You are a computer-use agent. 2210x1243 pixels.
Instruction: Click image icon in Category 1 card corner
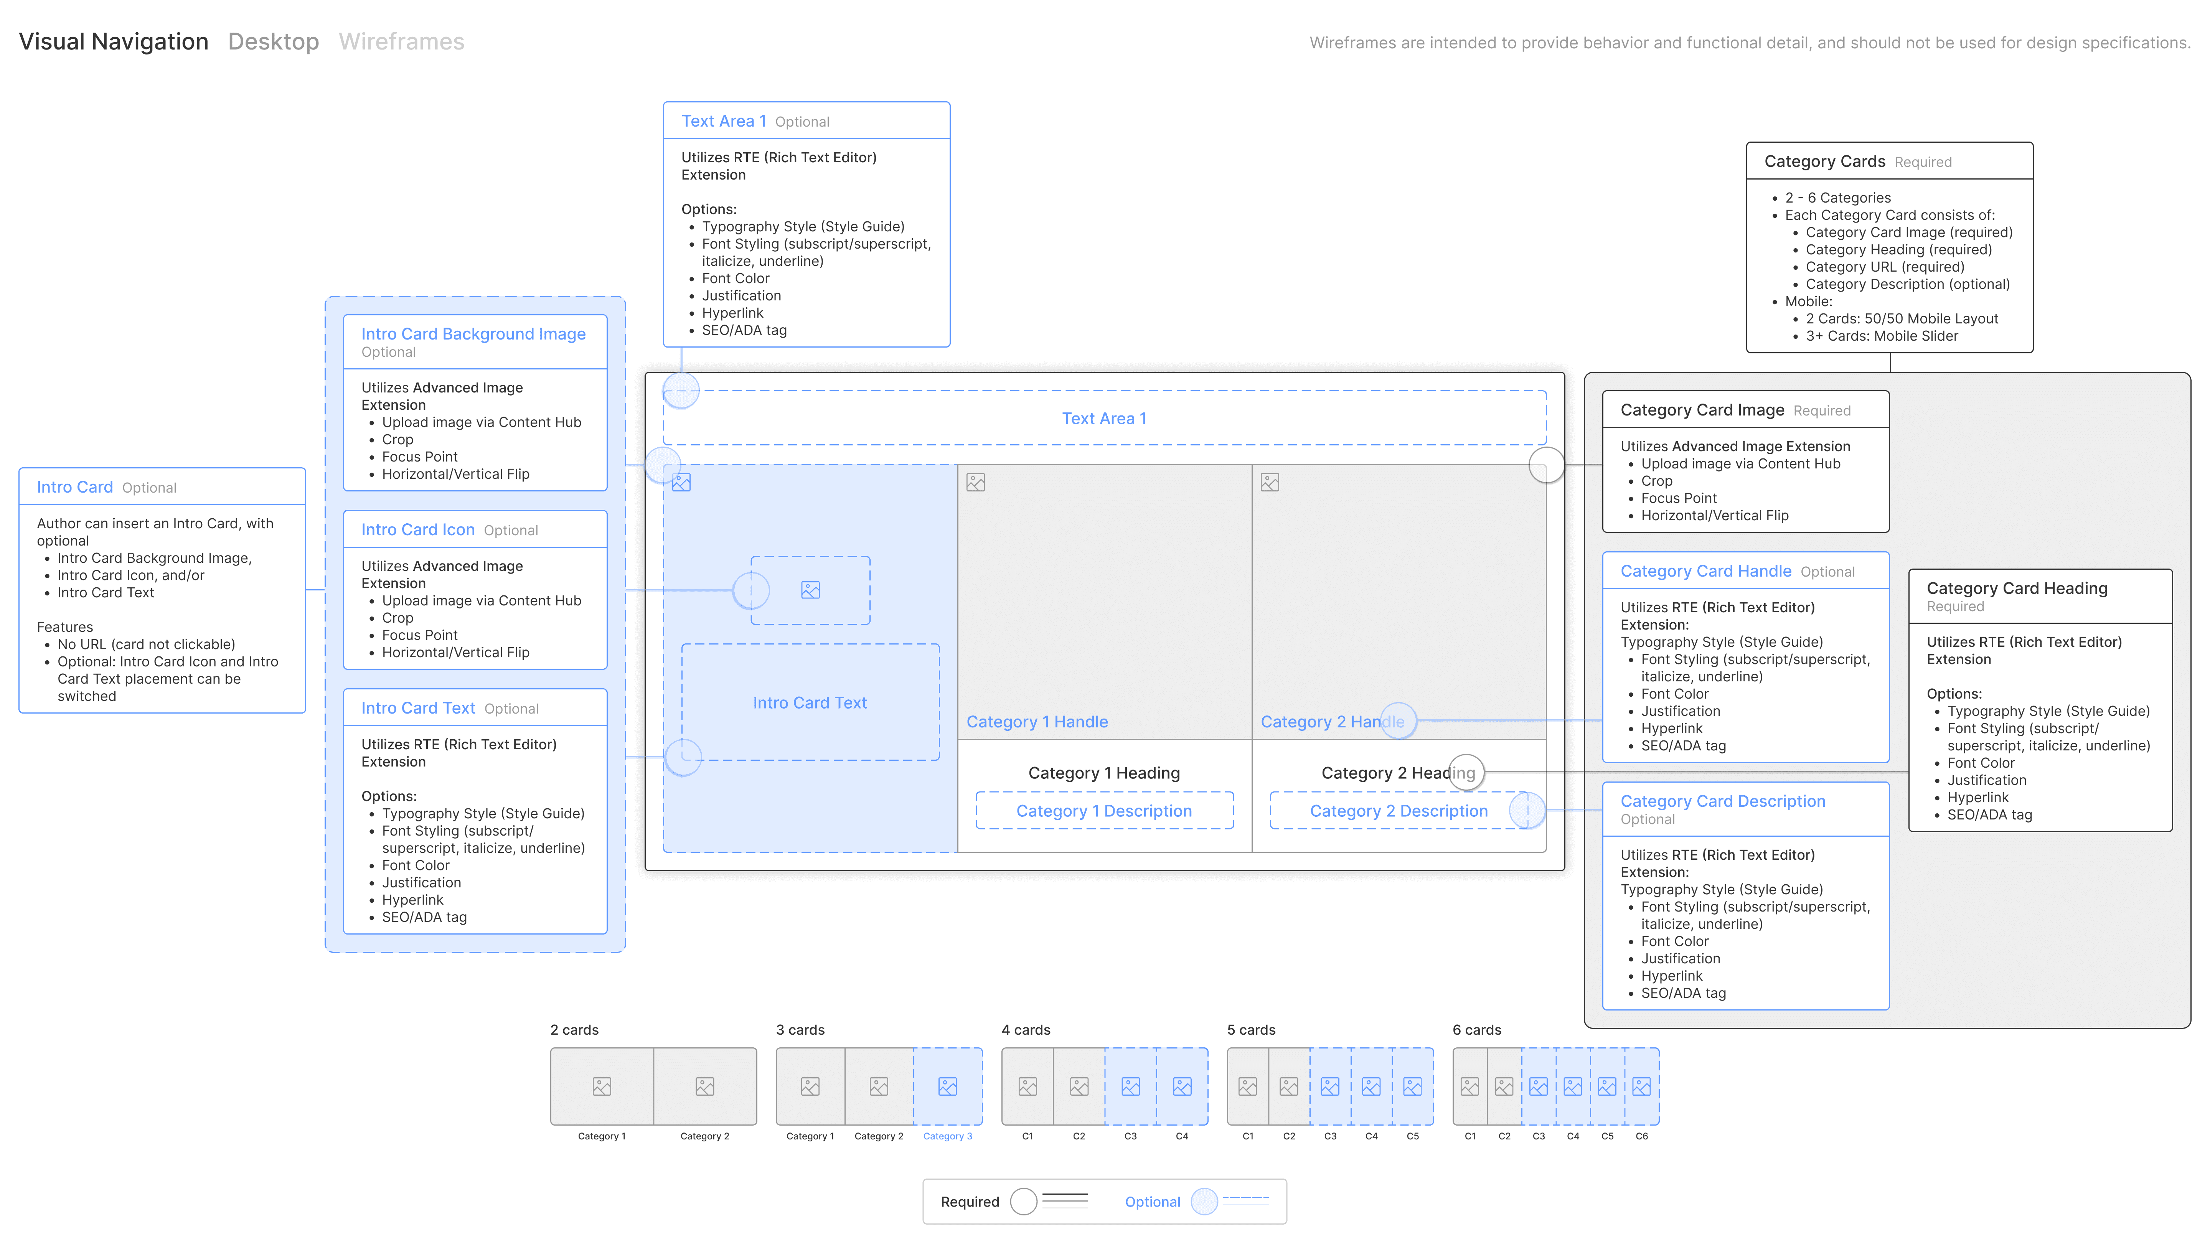pyautogui.click(x=975, y=482)
